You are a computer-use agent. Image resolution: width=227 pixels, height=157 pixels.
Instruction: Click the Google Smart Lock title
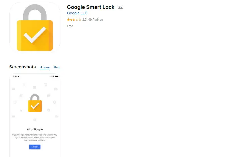pyautogui.click(x=91, y=7)
